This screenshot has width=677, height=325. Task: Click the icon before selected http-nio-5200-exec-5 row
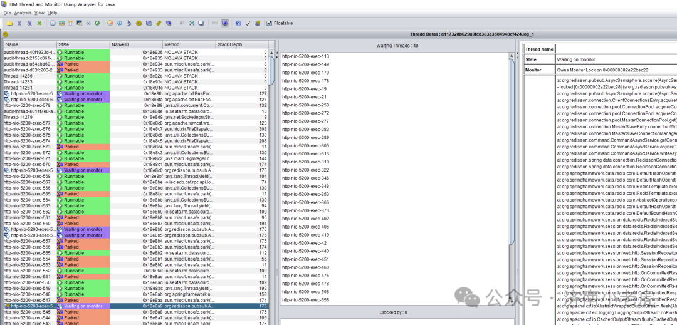click(x=6, y=306)
